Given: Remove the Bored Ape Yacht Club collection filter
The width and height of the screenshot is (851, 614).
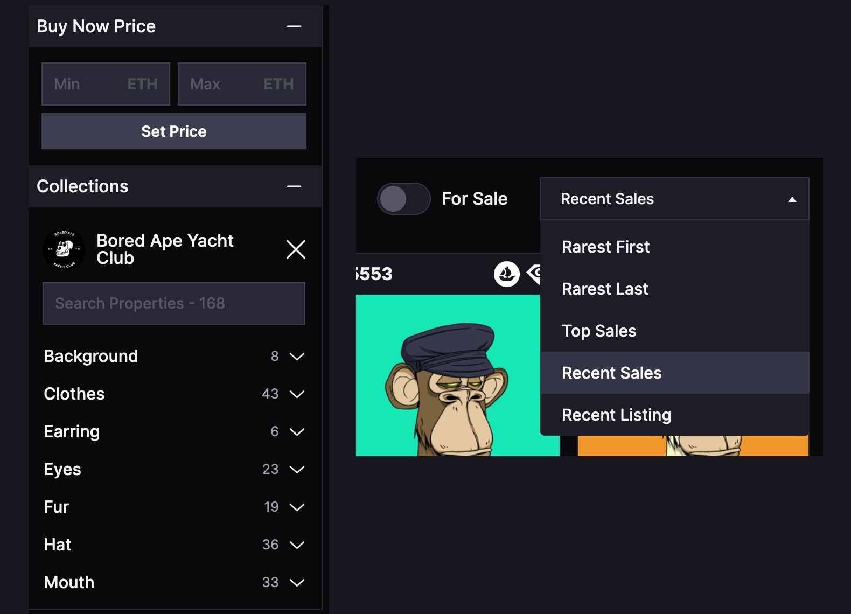Looking at the screenshot, I should pyautogui.click(x=296, y=249).
